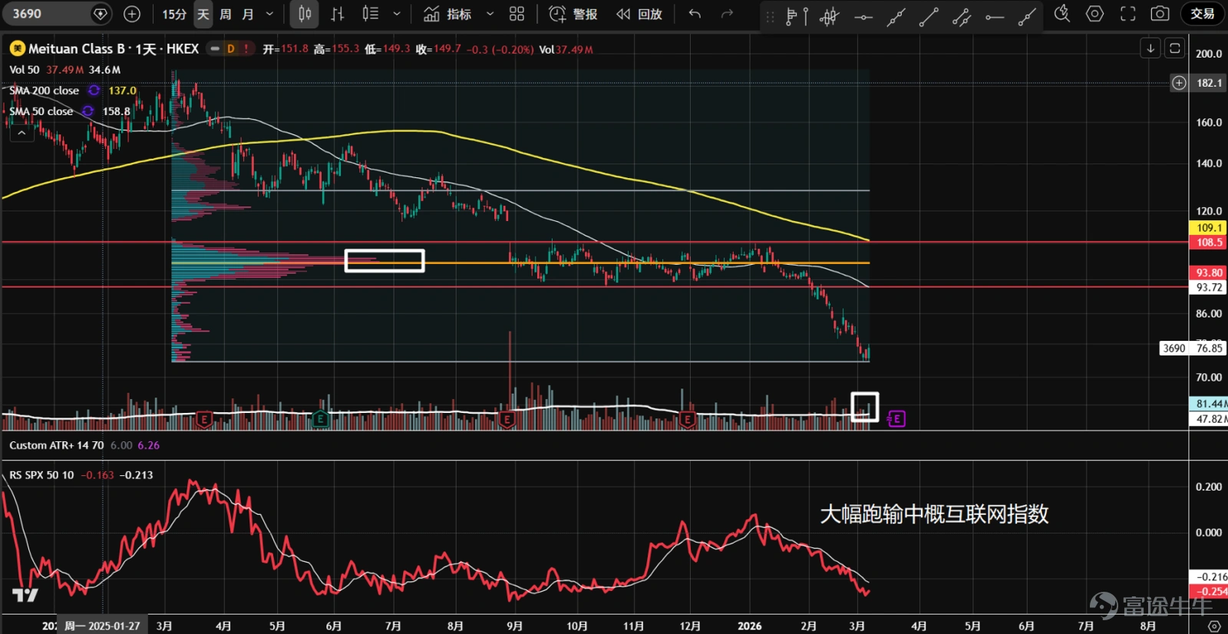Screen dimensions: 1228x634
Task: Select the SMA 200 close legend
Action: coord(45,91)
